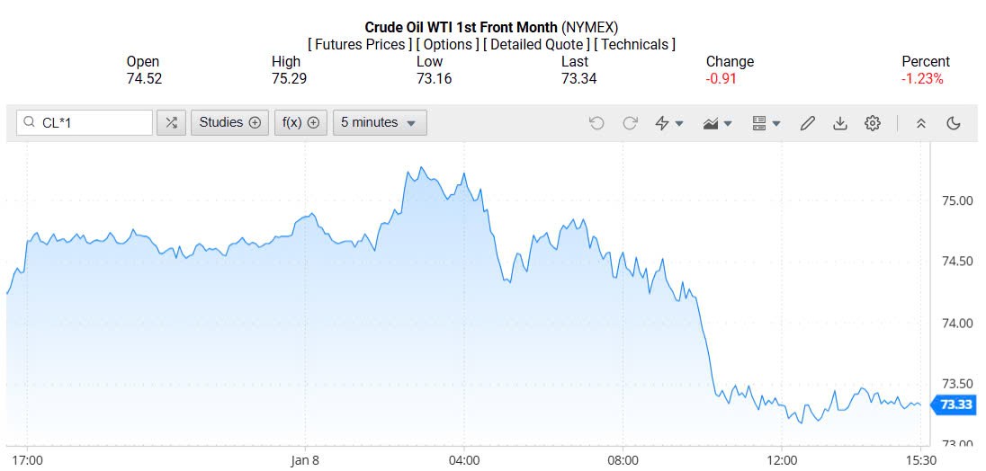Expand the events lightning bolt menu
This screenshot has width=986, height=471.
pos(668,123)
